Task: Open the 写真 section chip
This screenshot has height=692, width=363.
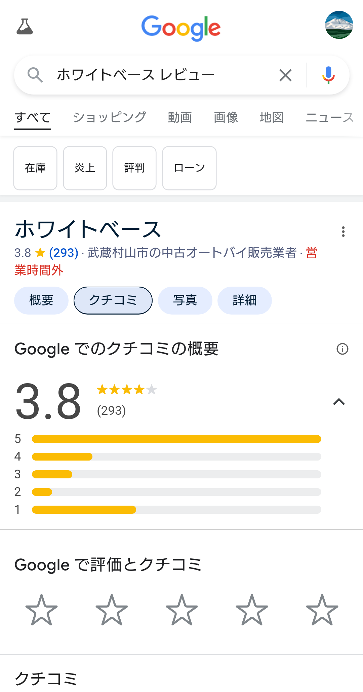Action: [x=185, y=300]
